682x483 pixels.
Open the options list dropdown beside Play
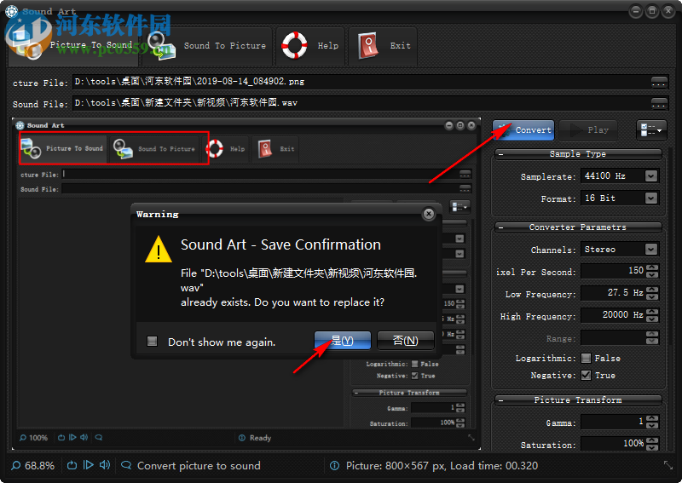pos(651,130)
